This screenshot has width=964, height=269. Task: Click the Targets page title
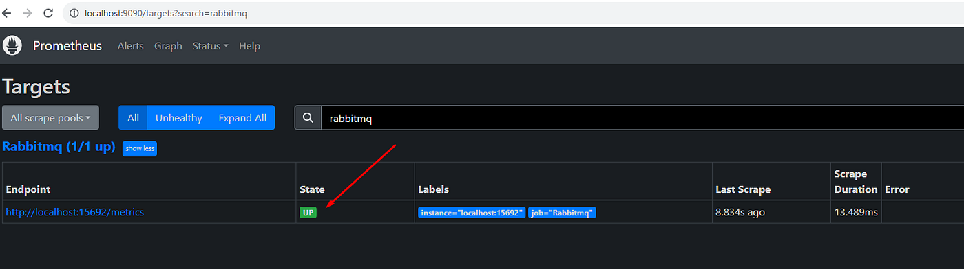pos(36,86)
